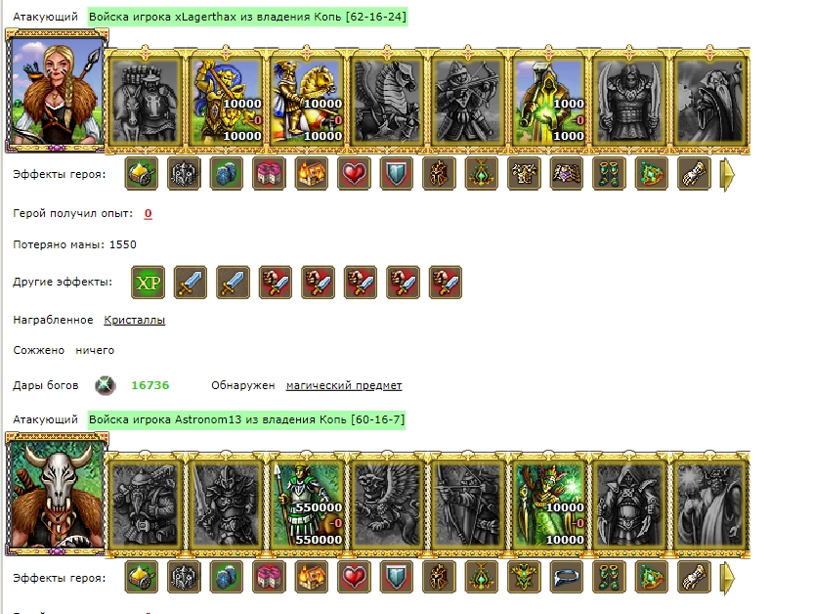
Task: Click the gods' gifts orb icon beside 16736
Action: [106, 385]
